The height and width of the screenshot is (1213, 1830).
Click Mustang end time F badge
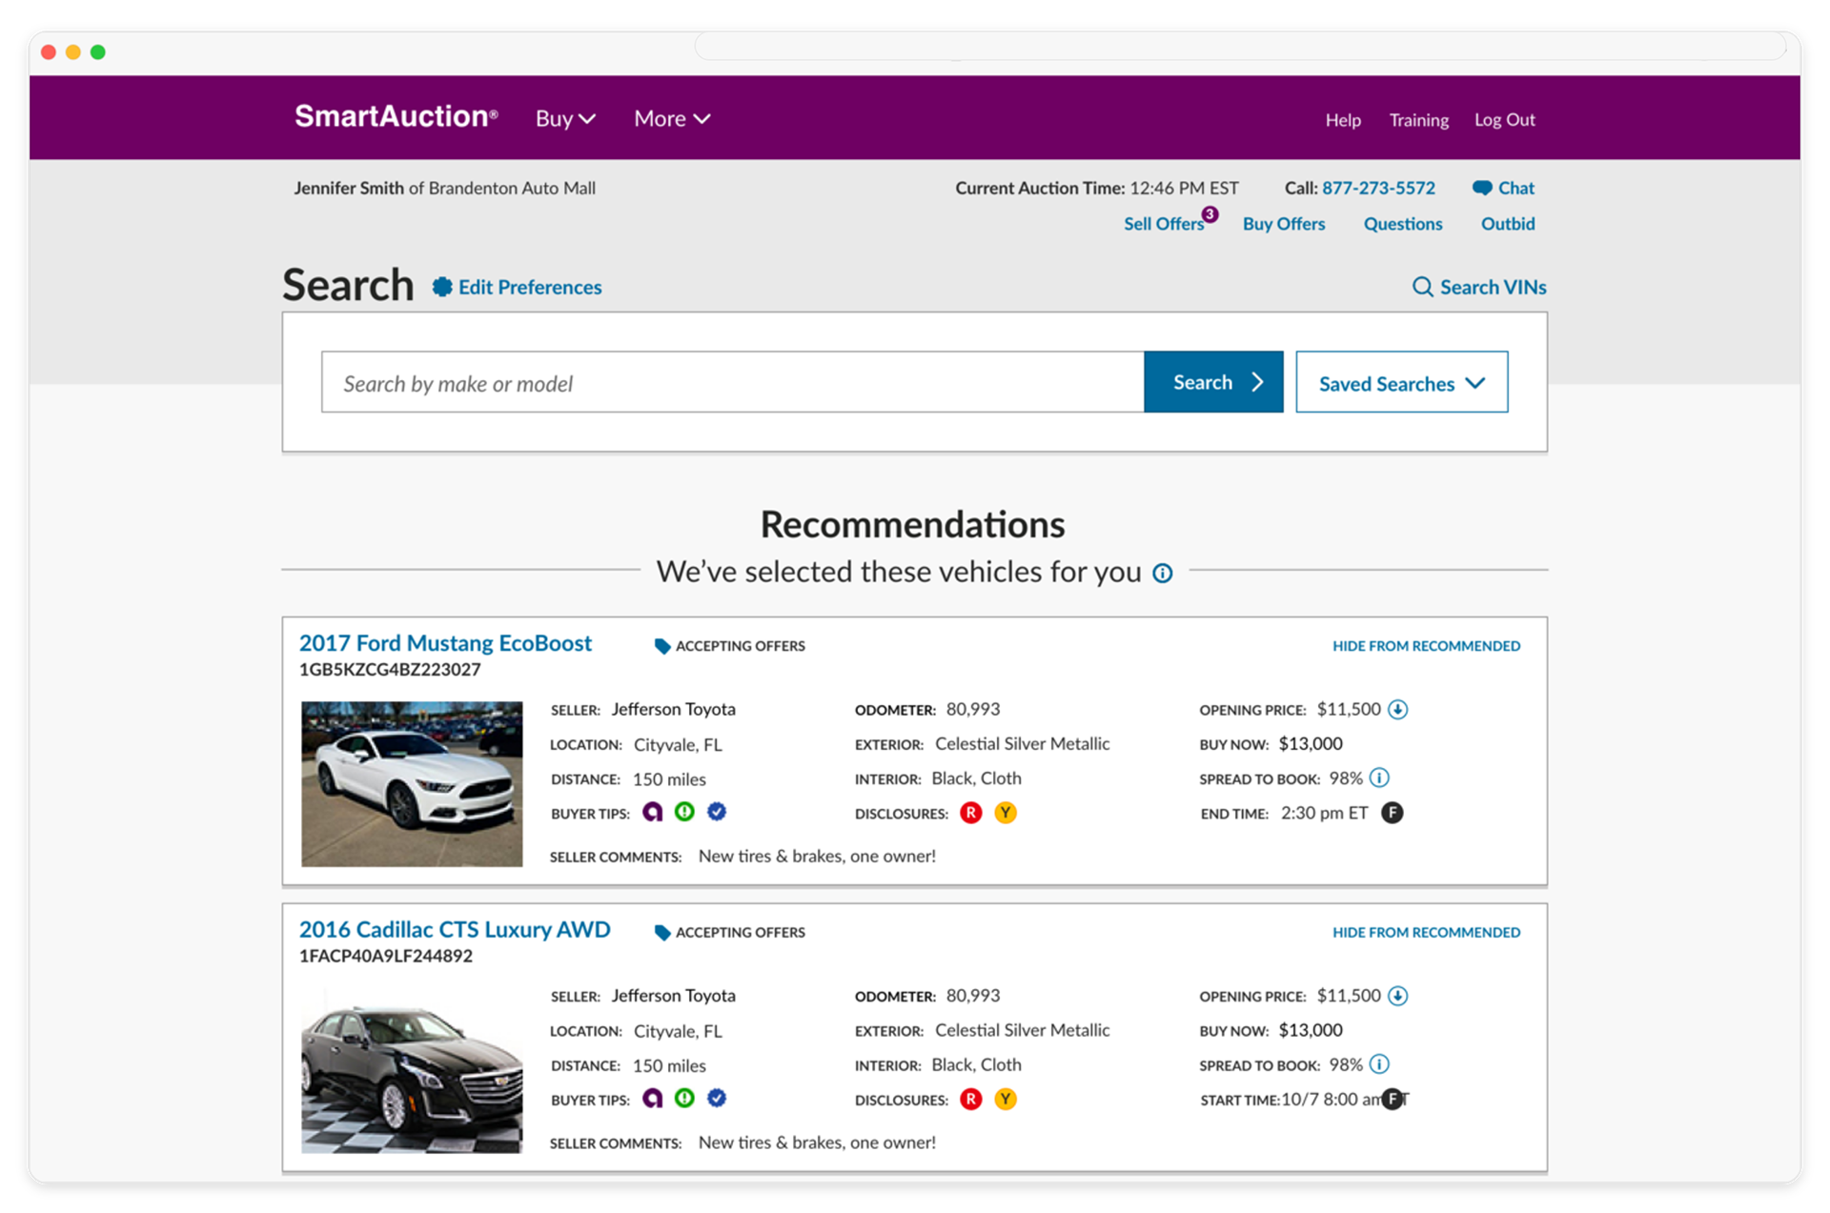click(1392, 813)
